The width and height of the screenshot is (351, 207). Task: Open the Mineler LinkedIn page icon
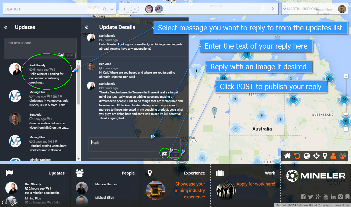click(333, 197)
